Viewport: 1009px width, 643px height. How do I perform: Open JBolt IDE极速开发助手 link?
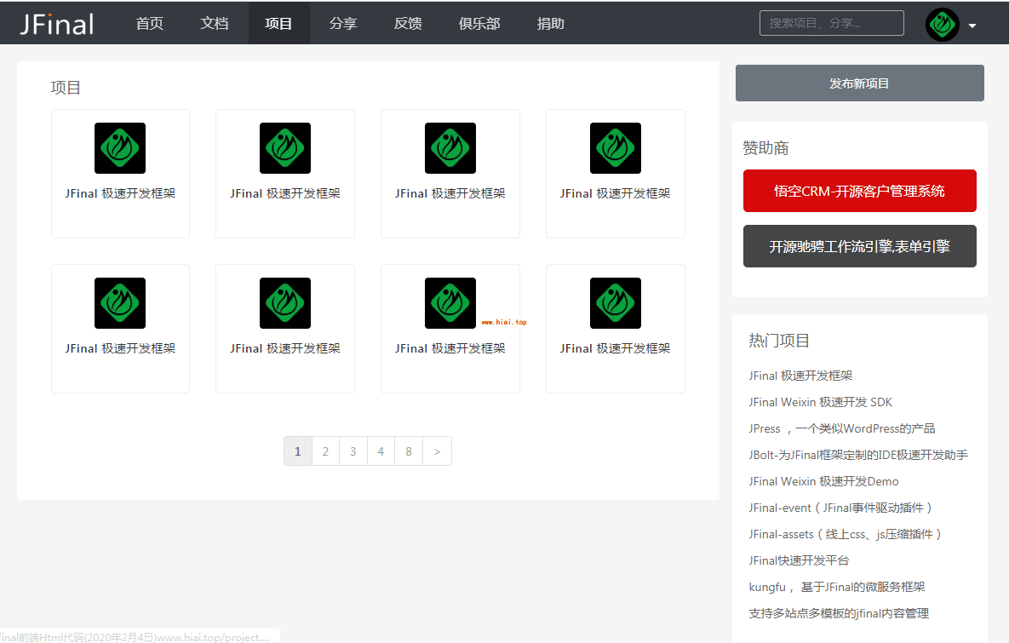(858, 455)
